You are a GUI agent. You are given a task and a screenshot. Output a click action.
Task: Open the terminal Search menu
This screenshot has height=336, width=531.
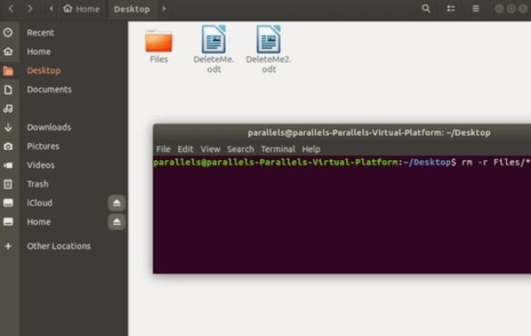click(x=241, y=149)
